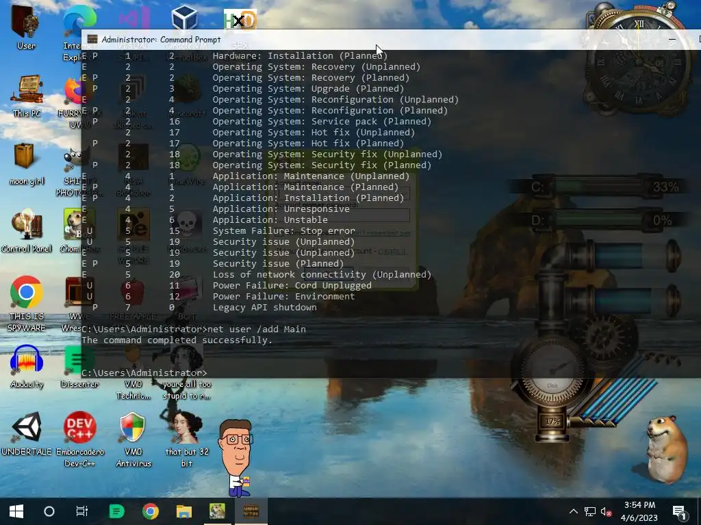
Task: Open VMO Antivirus desktop icon
Action: (x=133, y=438)
